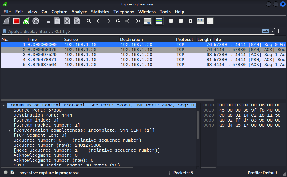The width and height of the screenshot is (287, 177).
Task: Click the resize columns icon
Action: [x=200, y=21]
